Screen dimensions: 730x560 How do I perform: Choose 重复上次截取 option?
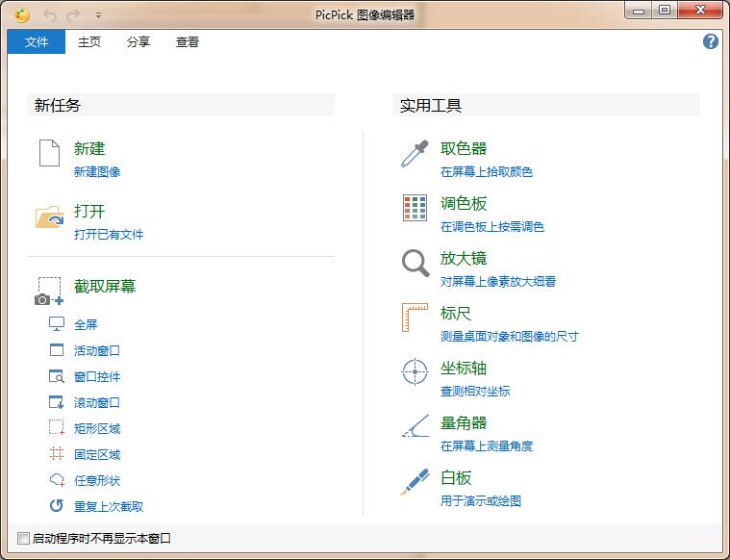click(109, 506)
